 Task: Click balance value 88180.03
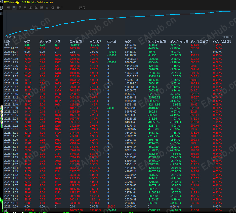[131, 115]
